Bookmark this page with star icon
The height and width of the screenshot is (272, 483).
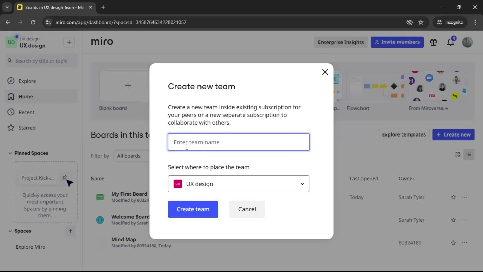click(x=421, y=22)
